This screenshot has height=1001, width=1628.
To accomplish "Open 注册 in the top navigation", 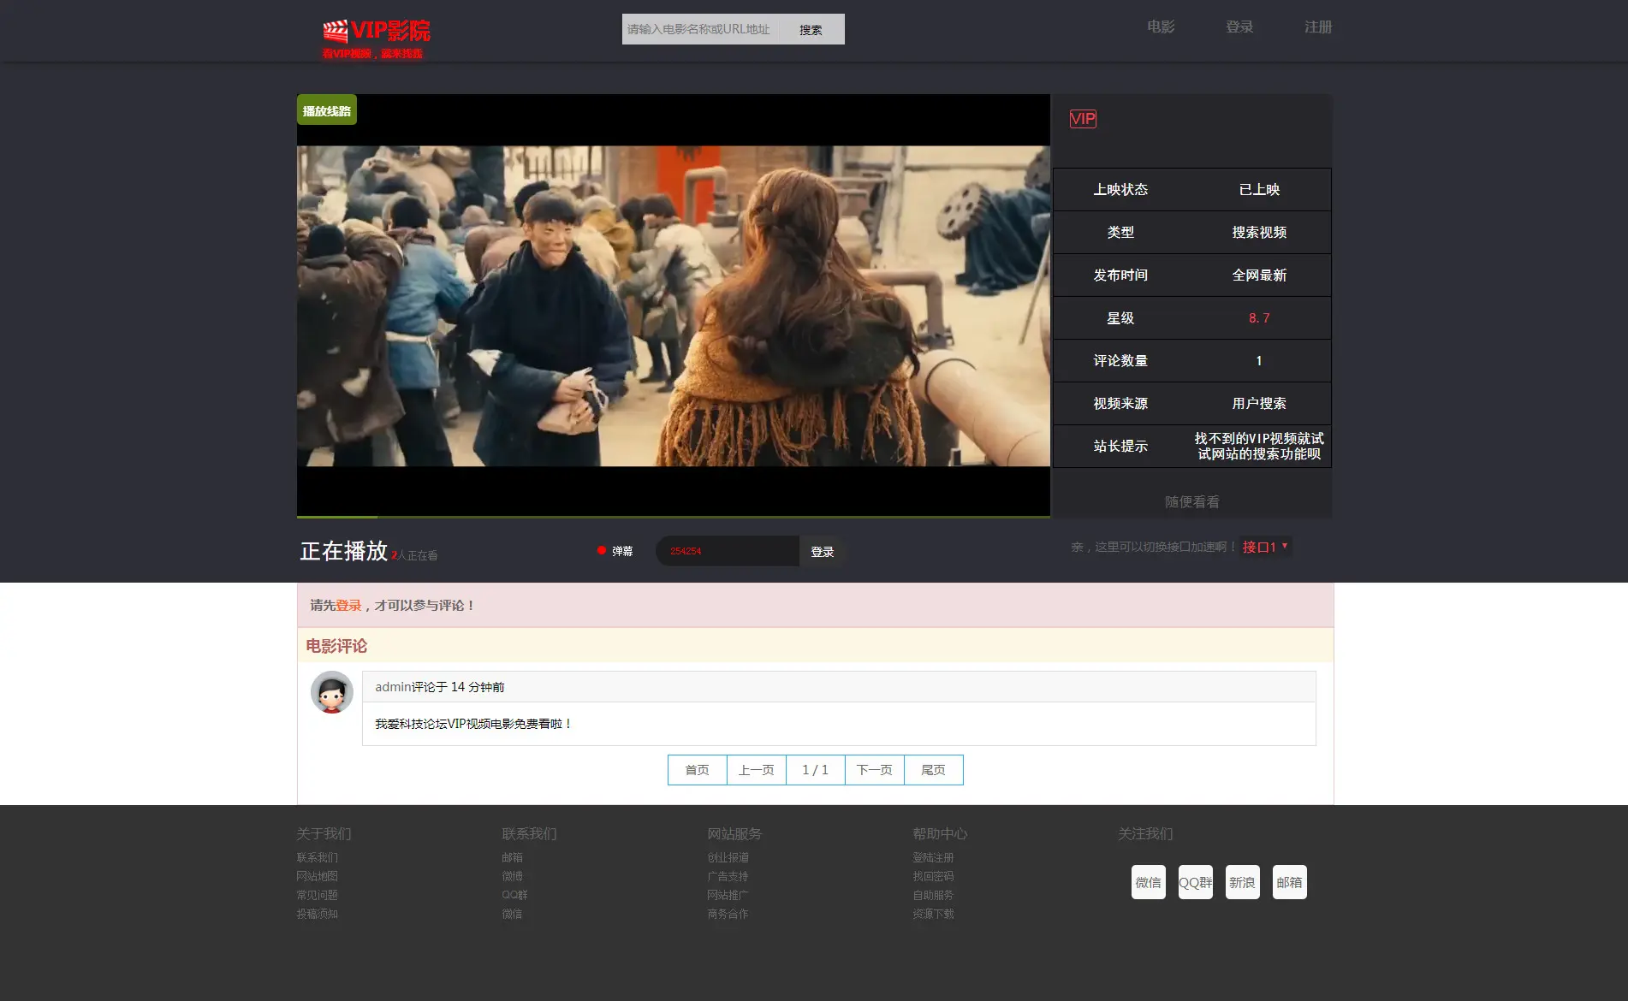I will pyautogui.click(x=1318, y=27).
